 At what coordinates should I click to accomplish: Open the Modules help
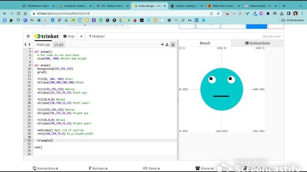pos(97,36)
